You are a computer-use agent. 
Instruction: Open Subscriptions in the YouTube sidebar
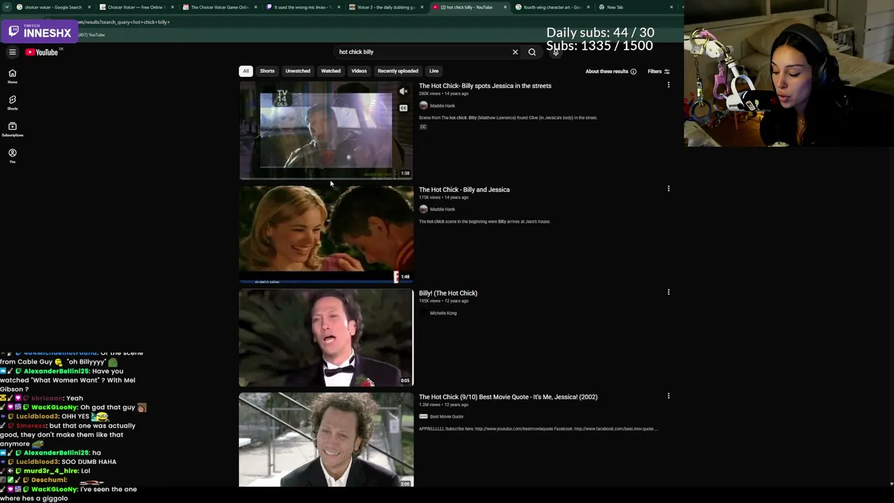13,129
